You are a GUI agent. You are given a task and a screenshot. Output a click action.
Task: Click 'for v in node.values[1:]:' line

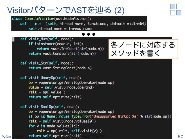click(54, 126)
